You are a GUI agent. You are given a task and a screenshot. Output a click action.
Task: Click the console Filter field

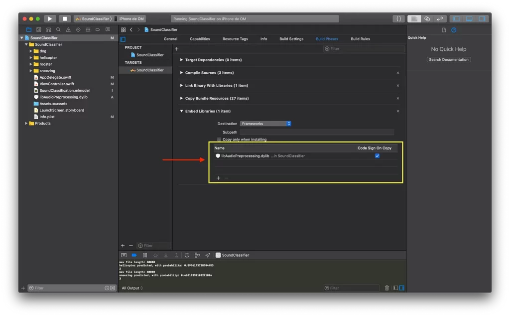tap(351, 288)
